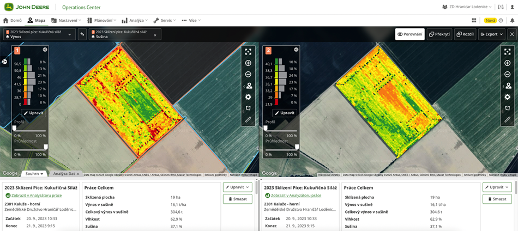518x231 pixels.
Task: Open map settings gear on left map
Action: [249, 97]
